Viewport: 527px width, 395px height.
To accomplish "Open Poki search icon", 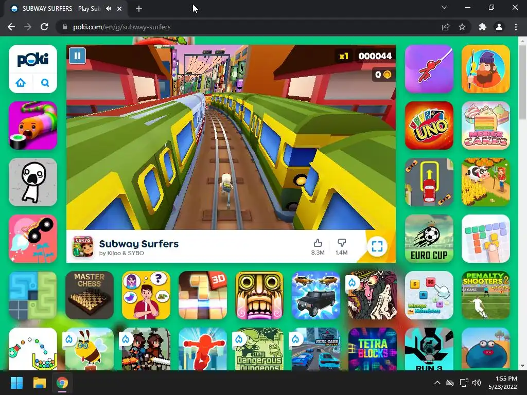I will [x=45, y=83].
